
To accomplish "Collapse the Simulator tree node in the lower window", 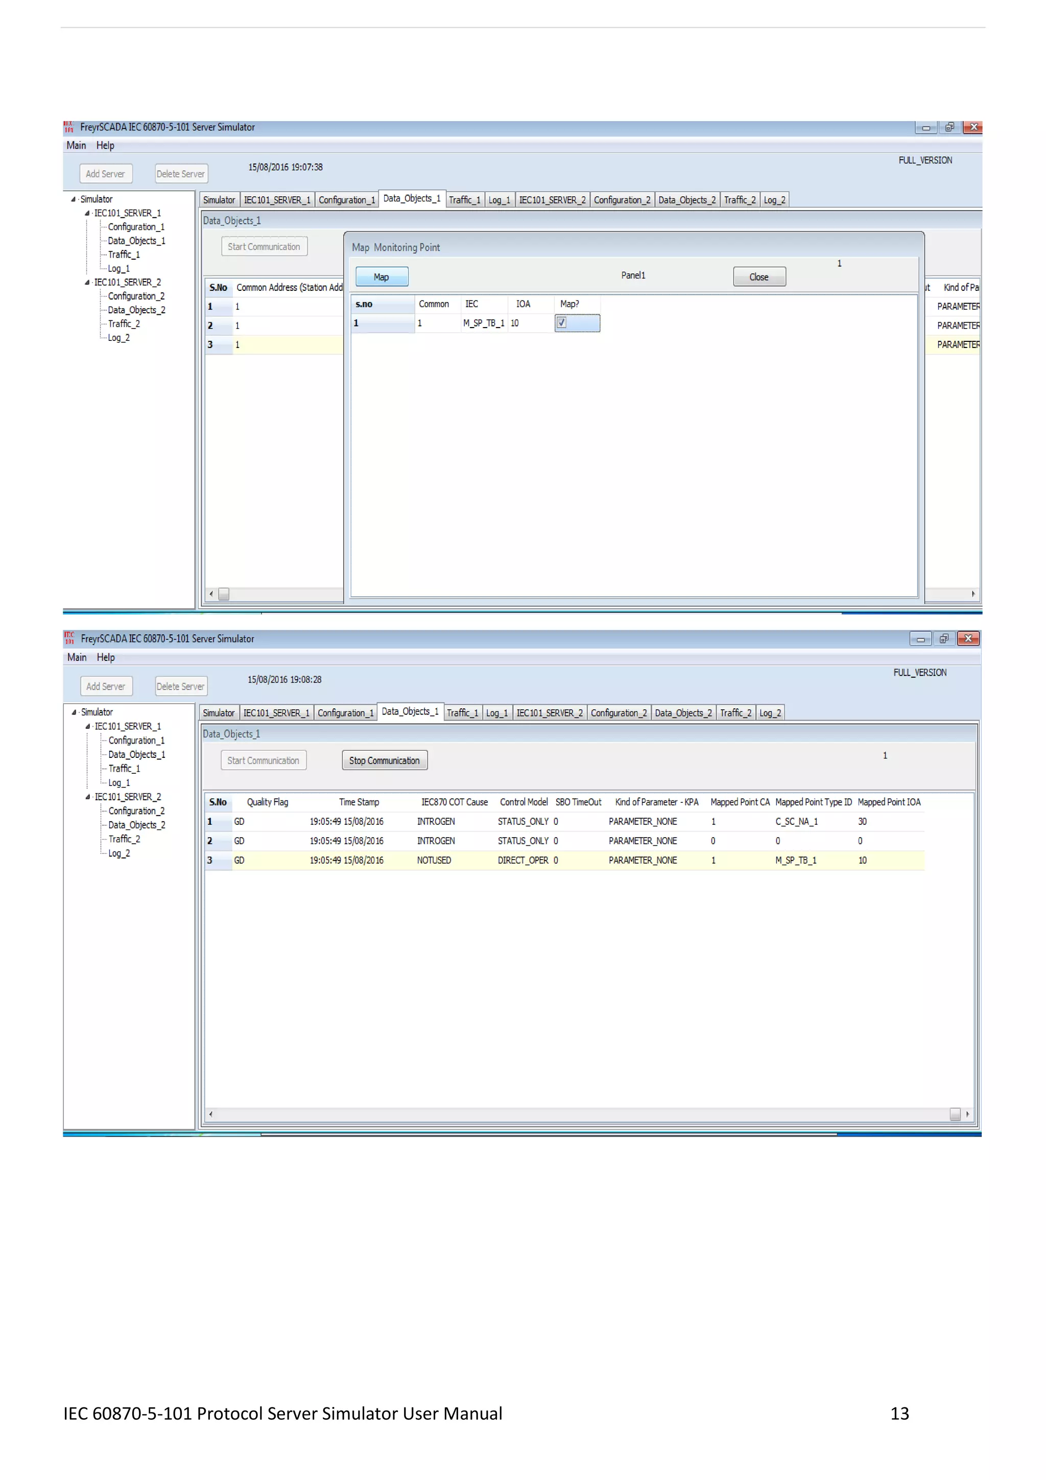I will point(74,712).
